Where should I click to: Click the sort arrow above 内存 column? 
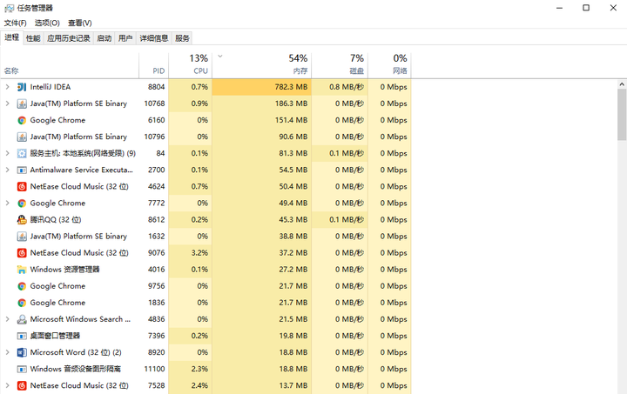(220, 57)
